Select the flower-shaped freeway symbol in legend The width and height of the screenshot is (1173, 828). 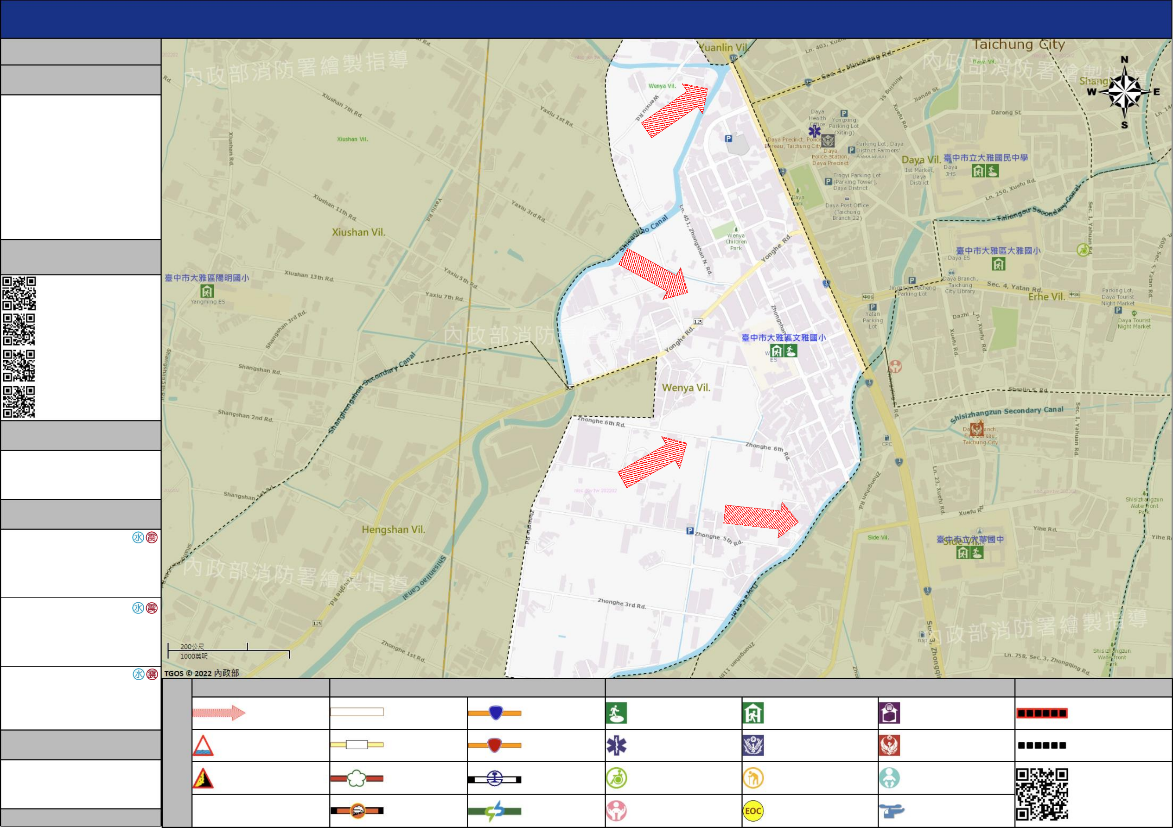pos(357,778)
